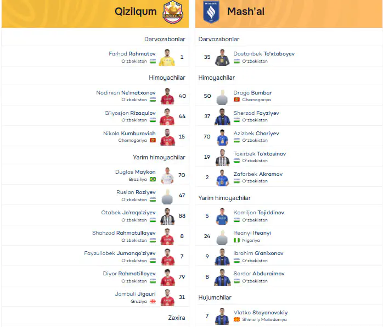Screen dimensions: 383x327
Task: Click the Mash'al team name heading
Action: pos(246,11)
